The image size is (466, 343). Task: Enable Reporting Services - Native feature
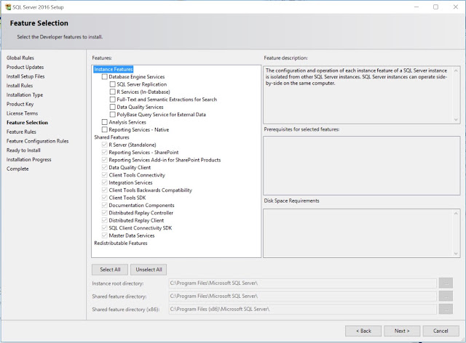point(105,129)
